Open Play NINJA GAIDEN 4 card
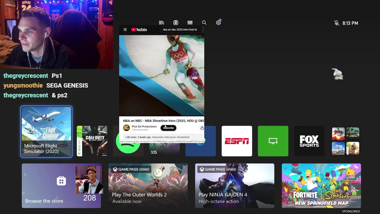 235,186
